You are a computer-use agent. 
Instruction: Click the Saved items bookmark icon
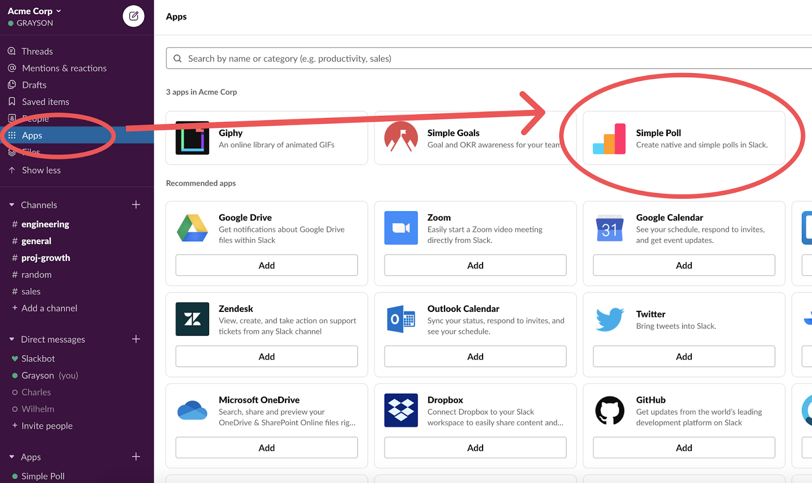[12, 102]
